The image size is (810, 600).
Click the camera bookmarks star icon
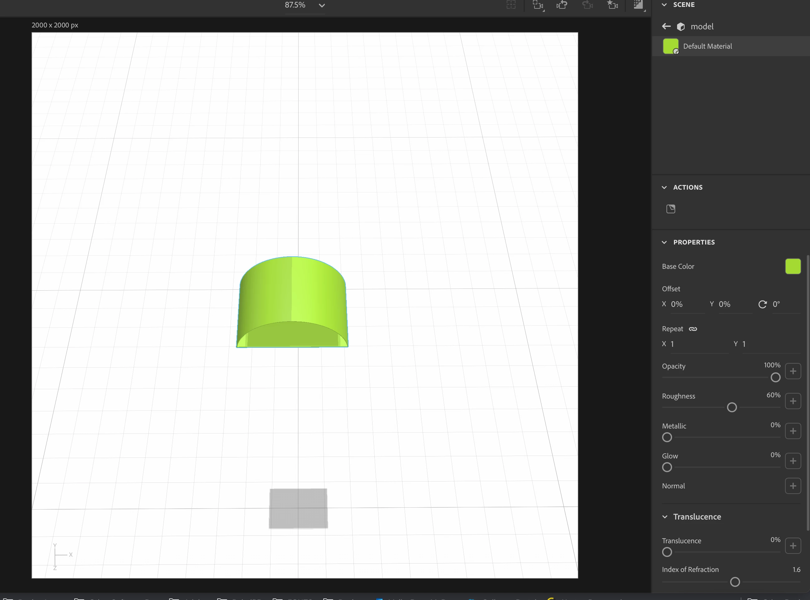click(612, 5)
